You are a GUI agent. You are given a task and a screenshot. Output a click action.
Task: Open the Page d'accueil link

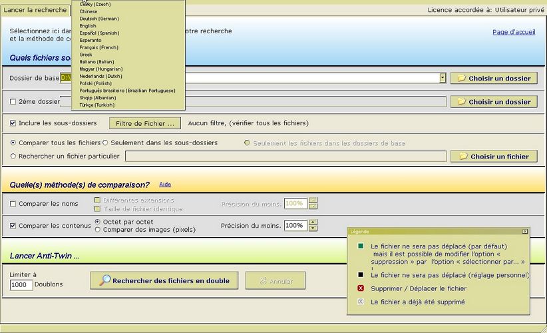pos(514,32)
